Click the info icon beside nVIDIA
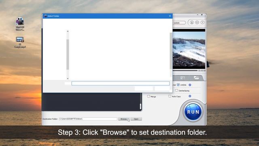The height and width of the screenshot is (146, 259). tap(190, 85)
